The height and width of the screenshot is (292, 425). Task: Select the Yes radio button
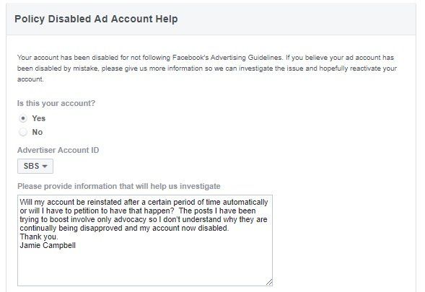(x=23, y=118)
